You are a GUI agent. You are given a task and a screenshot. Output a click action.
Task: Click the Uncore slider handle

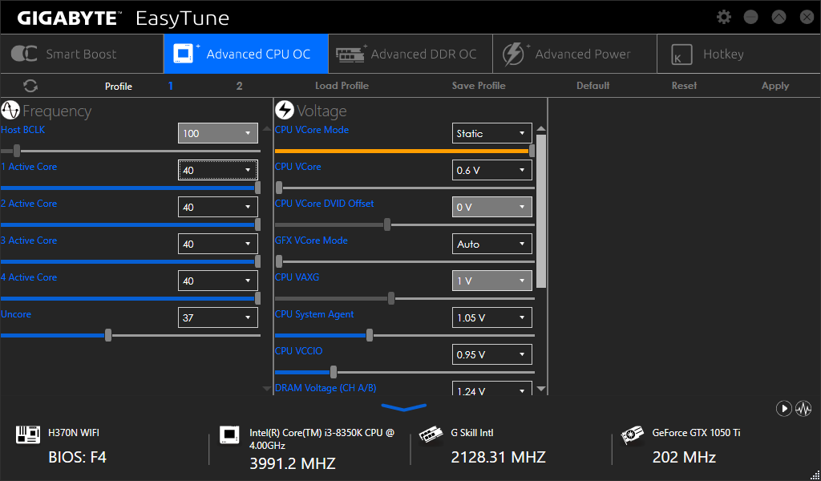108,335
